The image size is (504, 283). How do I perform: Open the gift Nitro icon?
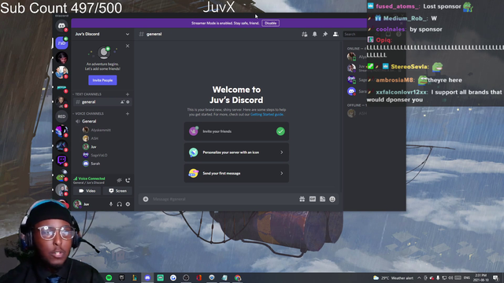pos(302,199)
